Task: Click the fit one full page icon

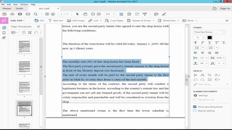Action: [x=129, y=14]
